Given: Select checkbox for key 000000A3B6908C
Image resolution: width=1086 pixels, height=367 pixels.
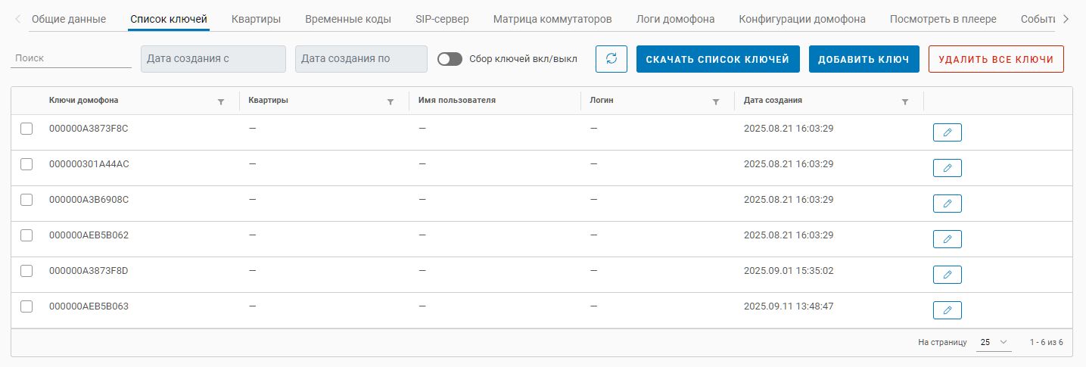Looking at the screenshot, I should click(x=26, y=200).
